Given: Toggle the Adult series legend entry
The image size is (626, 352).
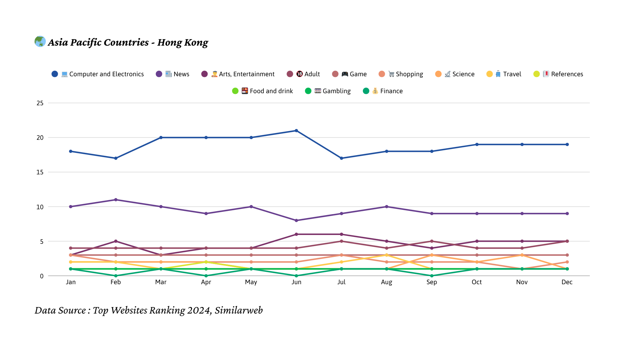Looking at the screenshot, I should point(312,74).
